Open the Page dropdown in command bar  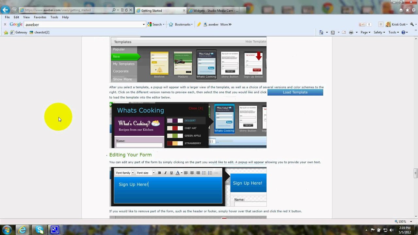[365, 32]
